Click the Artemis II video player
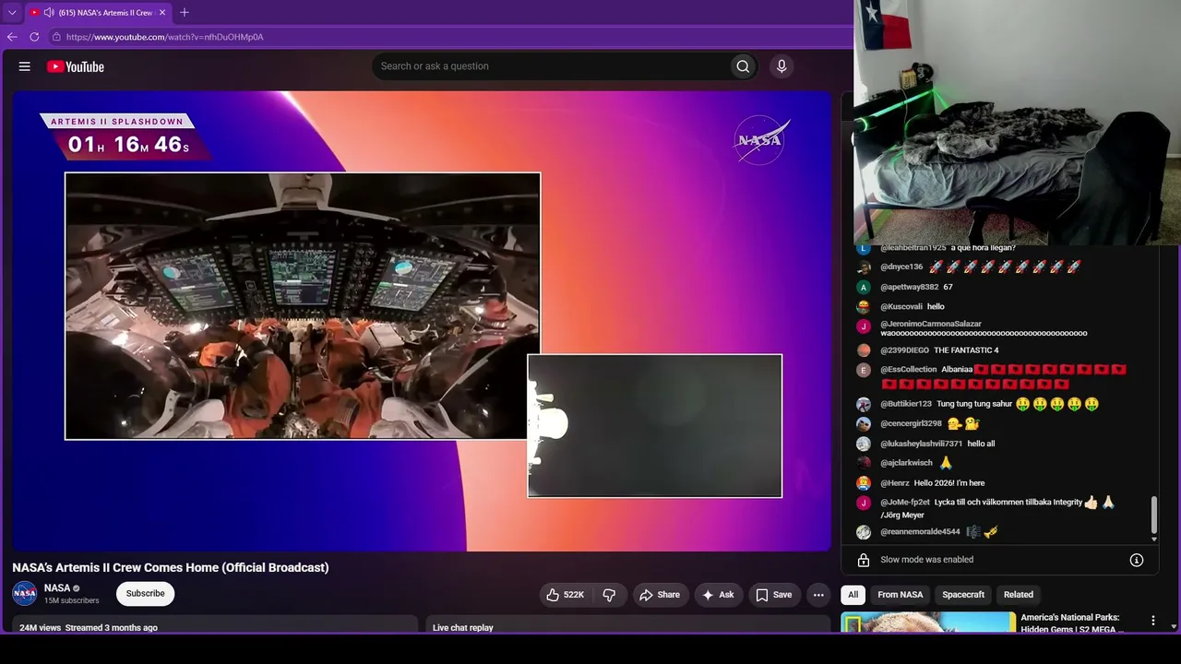Screen dimensions: 1181x664 click(423, 321)
